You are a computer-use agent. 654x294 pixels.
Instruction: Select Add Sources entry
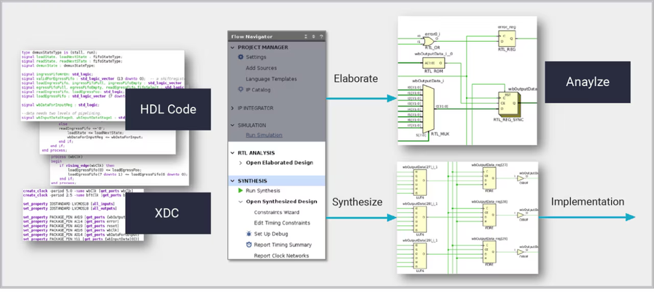[261, 68]
